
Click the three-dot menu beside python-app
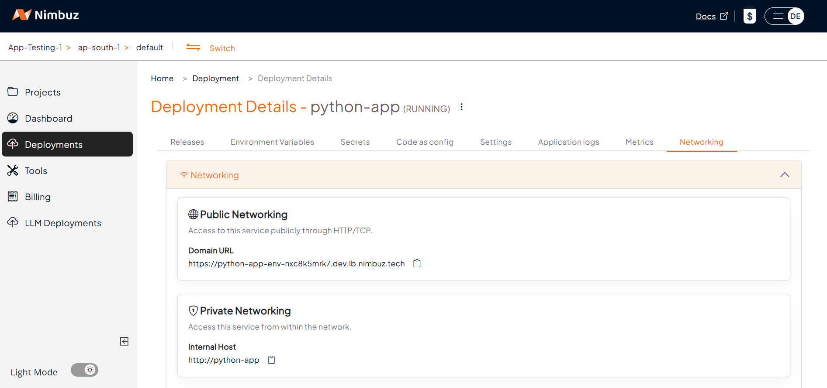pos(461,107)
